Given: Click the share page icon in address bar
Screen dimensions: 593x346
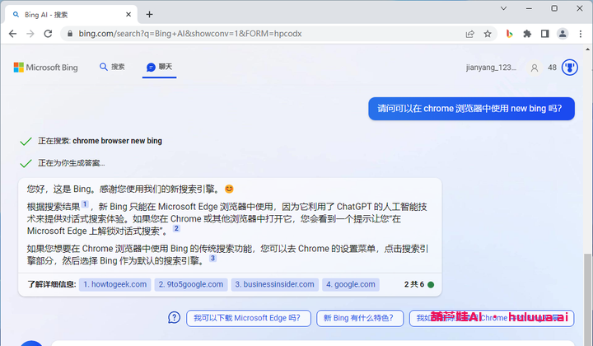Looking at the screenshot, I should coord(469,34).
